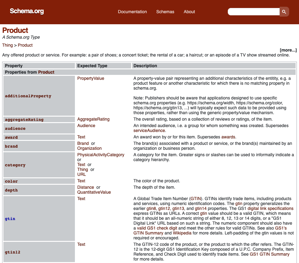Viewport: 299px width, 263px height.
Task: Open the Schemas menu item
Action: (x=165, y=12)
